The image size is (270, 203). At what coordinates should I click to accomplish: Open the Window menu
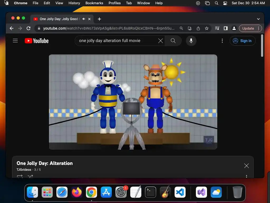(x=143, y=3)
